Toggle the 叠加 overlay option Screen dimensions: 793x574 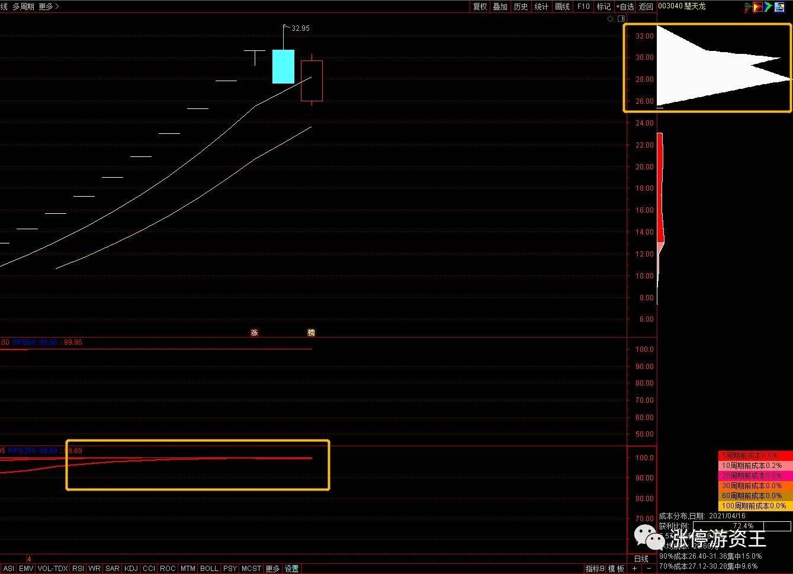(x=500, y=7)
